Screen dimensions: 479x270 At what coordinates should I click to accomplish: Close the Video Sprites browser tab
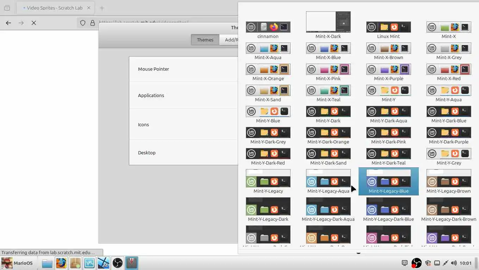(88, 8)
